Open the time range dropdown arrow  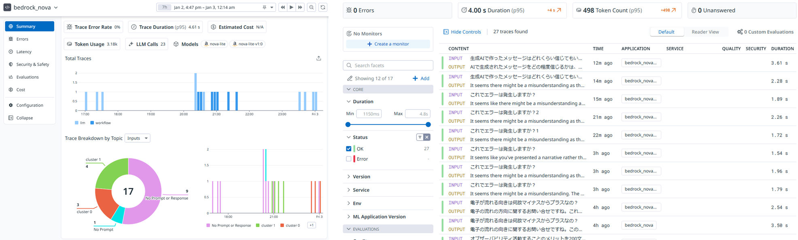click(x=272, y=7)
